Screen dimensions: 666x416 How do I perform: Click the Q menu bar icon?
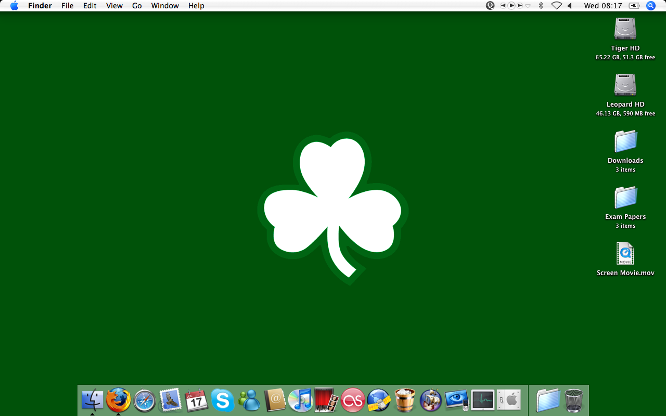click(490, 6)
